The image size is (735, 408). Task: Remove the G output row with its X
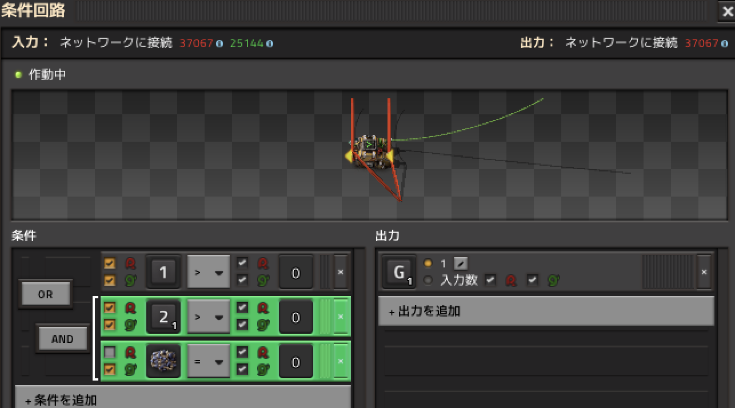704,273
